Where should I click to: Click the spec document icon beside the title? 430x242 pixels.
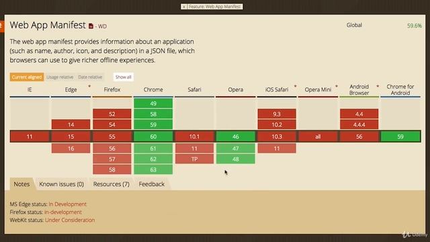[x=91, y=26]
